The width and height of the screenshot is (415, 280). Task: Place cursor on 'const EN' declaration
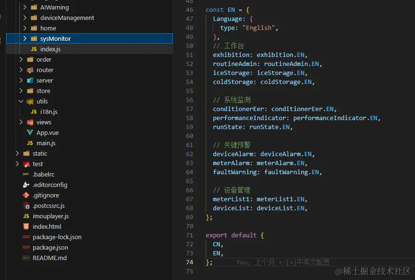[x=220, y=10]
